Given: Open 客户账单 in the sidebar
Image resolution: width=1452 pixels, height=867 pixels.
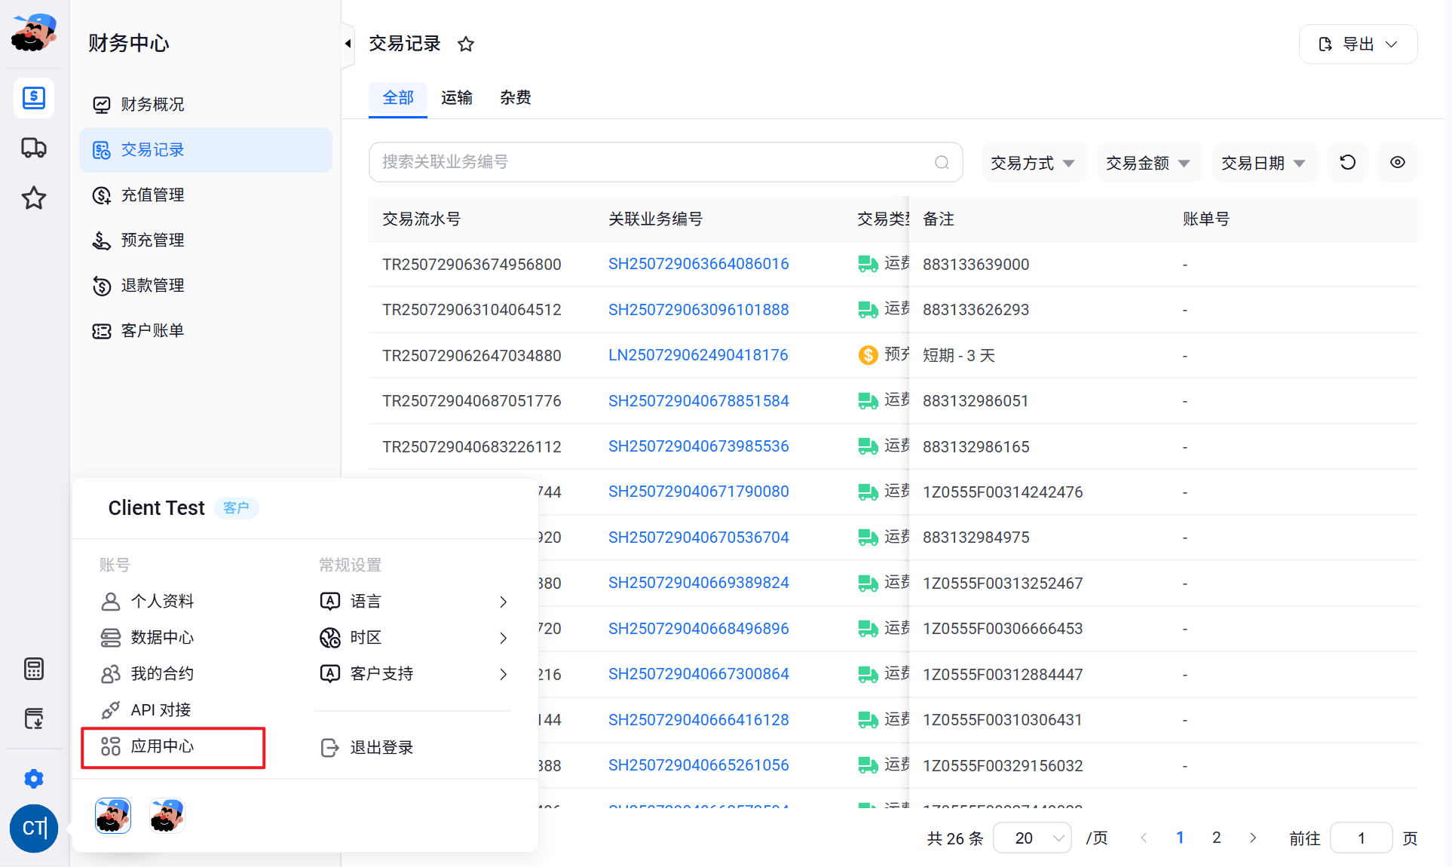Looking at the screenshot, I should tap(206, 330).
